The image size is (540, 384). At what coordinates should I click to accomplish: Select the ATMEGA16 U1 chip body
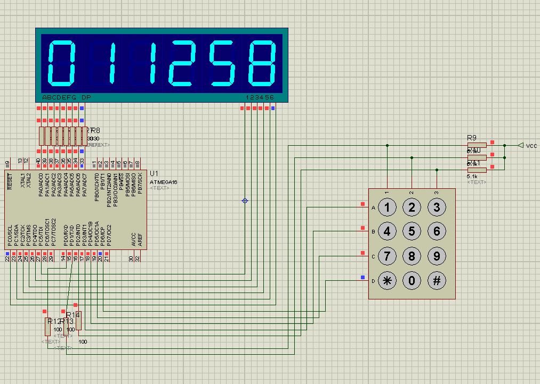tap(76, 210)
